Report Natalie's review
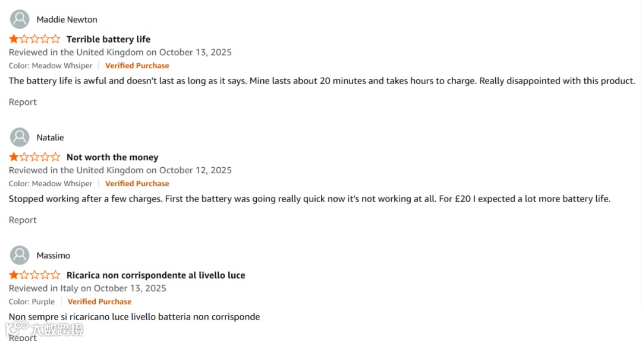The width and height of the screenshot is (642, 341). [23, 220]
